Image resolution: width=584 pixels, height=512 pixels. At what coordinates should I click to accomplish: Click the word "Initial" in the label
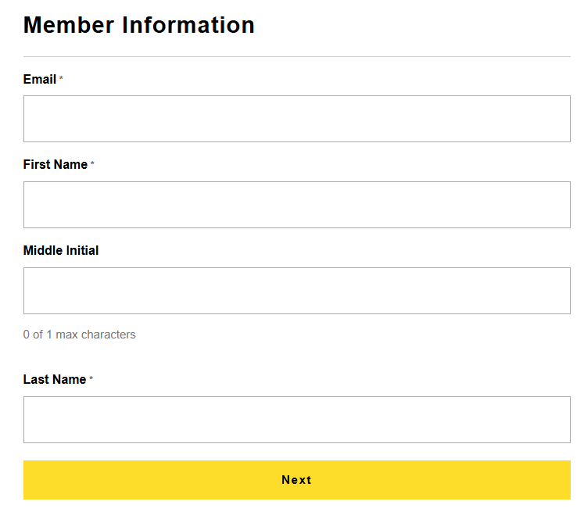click(81, 251)
